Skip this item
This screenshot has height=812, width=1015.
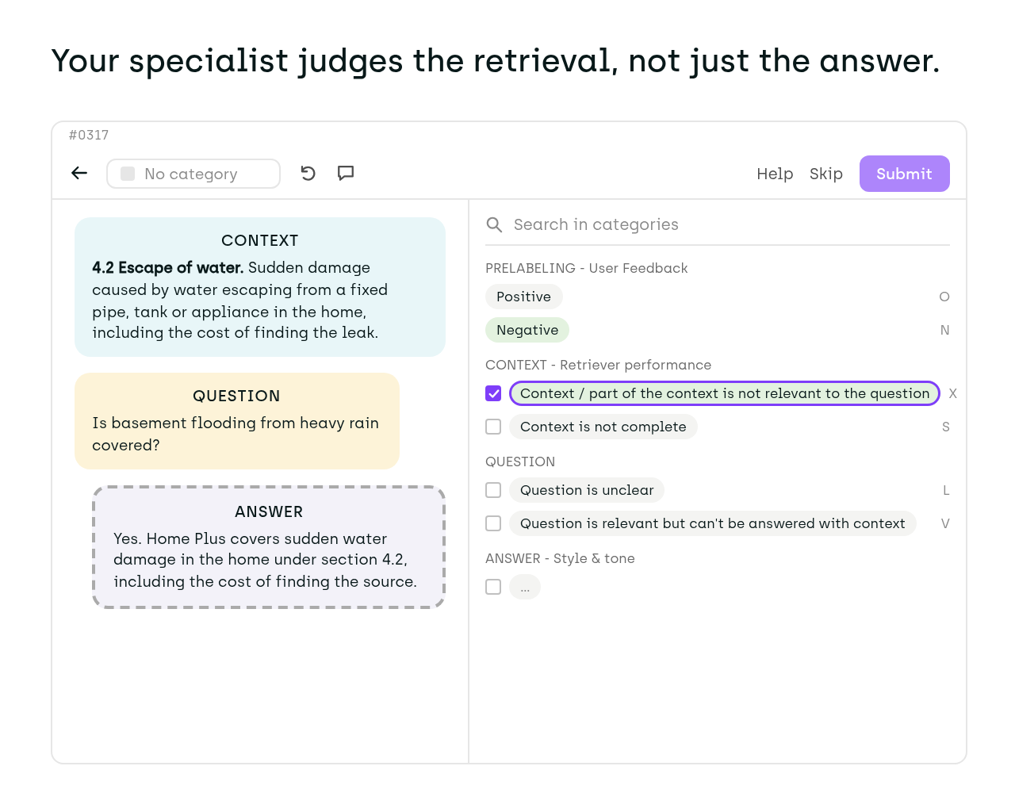(825, 174)
